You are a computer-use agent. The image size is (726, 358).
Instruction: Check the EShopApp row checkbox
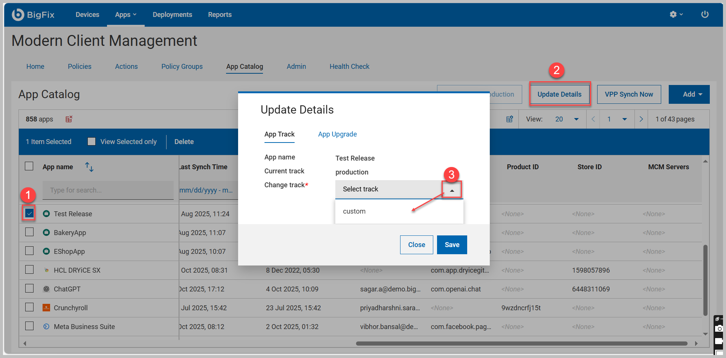pos(29,251)
